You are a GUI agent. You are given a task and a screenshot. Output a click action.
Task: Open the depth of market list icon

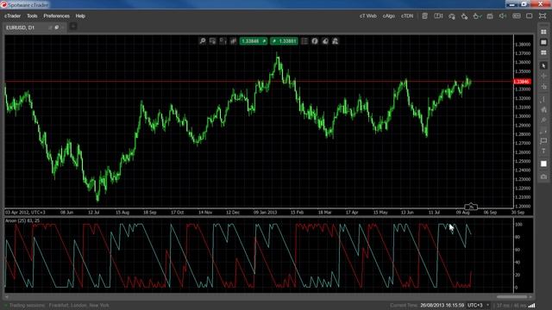304,41
